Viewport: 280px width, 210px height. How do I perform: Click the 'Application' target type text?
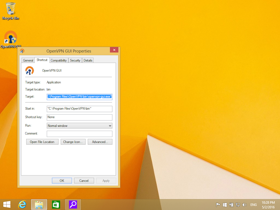click(x=54, y=82)
